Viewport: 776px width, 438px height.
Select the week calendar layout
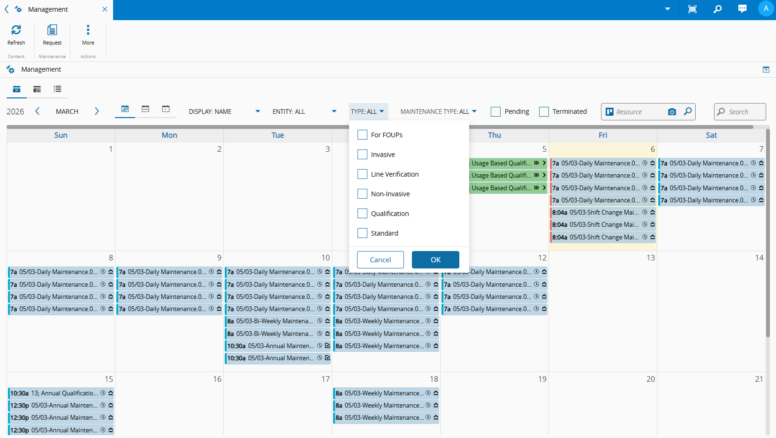145,109
